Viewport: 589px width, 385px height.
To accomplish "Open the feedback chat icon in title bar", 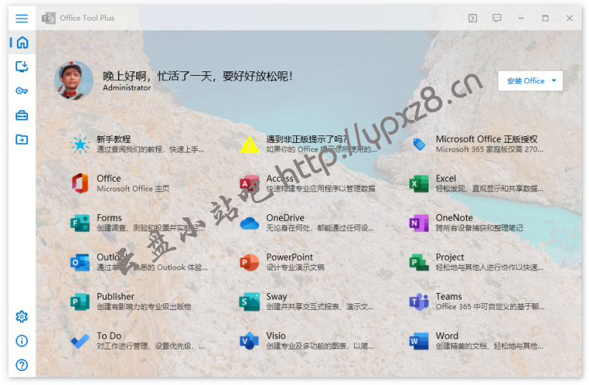I will [x=497, y=18].
